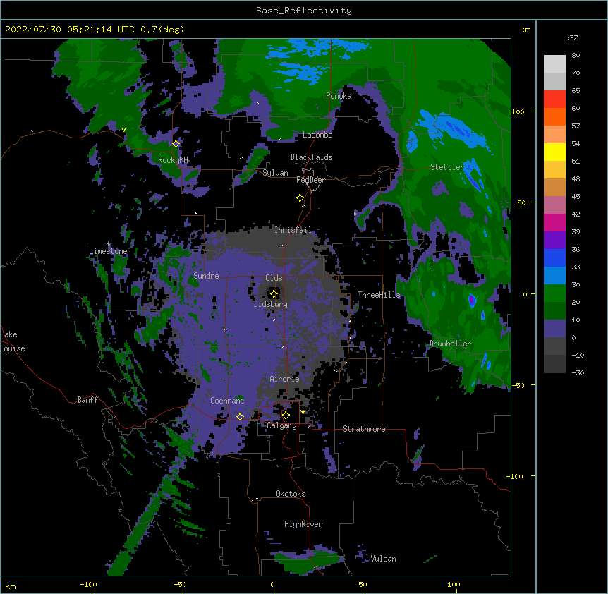This screenshot has height=594, width=608.
Task: Select the violet legend swatch between 39 and 36
Action: 554,241
